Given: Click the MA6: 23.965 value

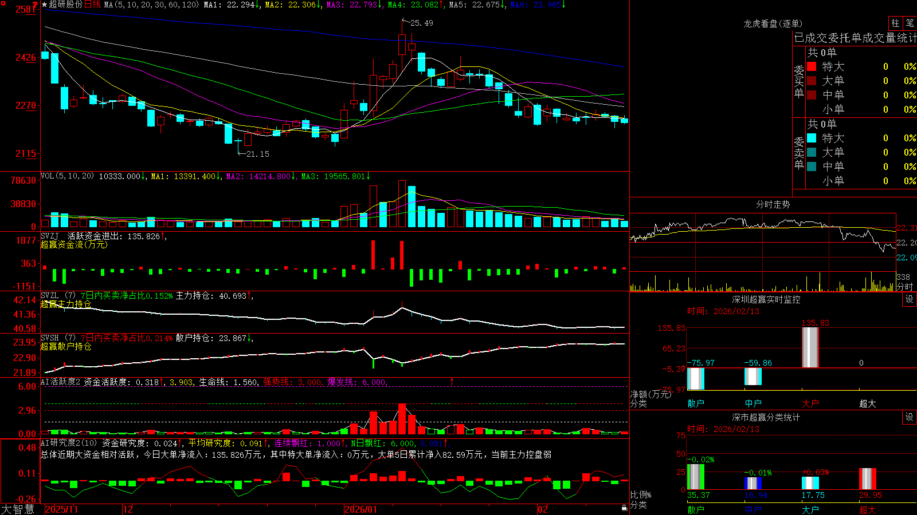Looking at the screenshot, I should [537, 5].
